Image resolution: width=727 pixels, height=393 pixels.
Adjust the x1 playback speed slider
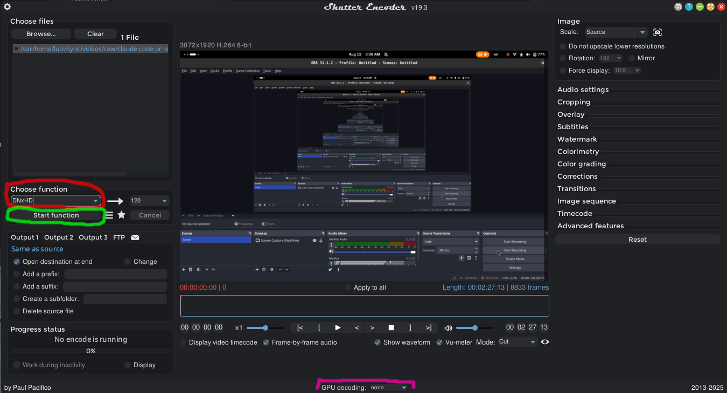click(x=265, y=328)
